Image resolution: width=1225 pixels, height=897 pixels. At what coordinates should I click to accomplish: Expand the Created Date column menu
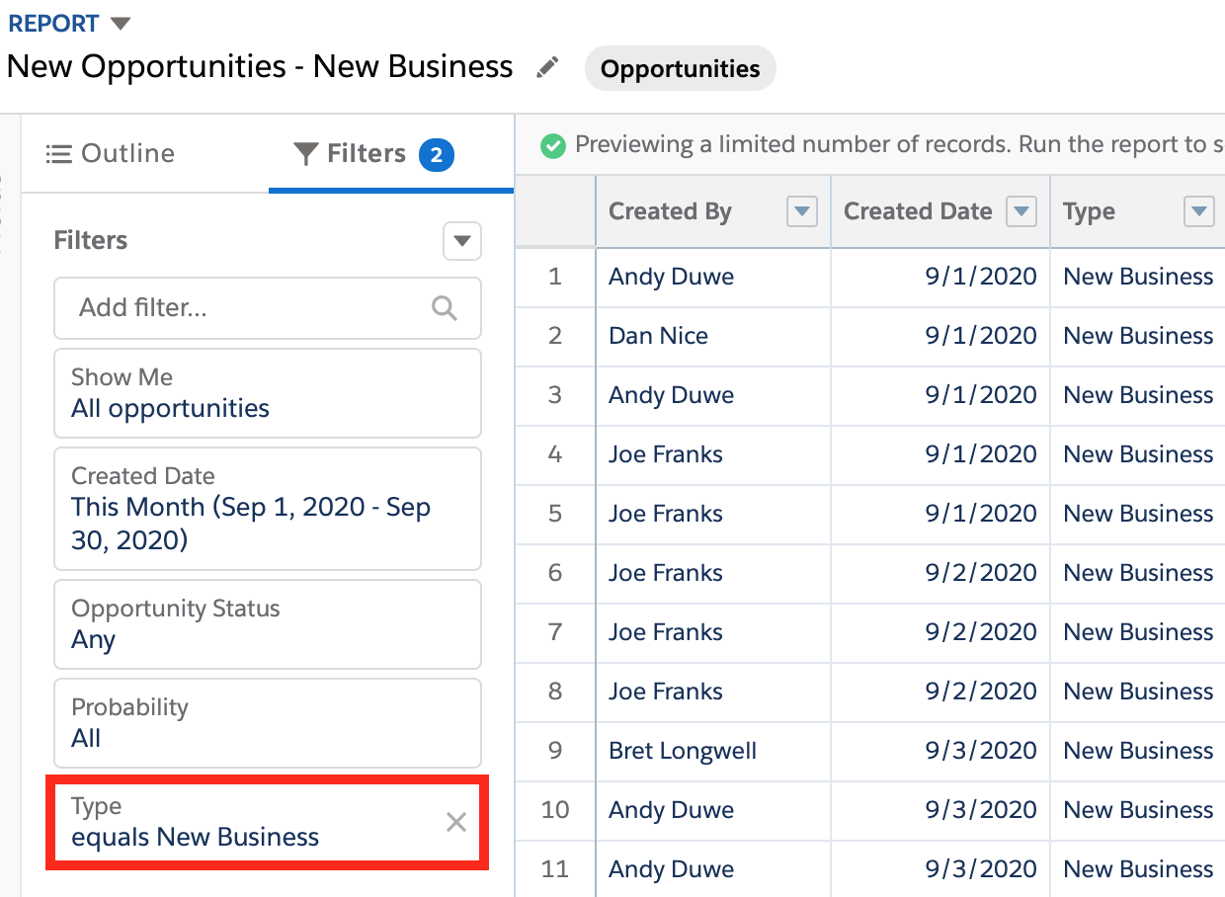[1021, 211]
